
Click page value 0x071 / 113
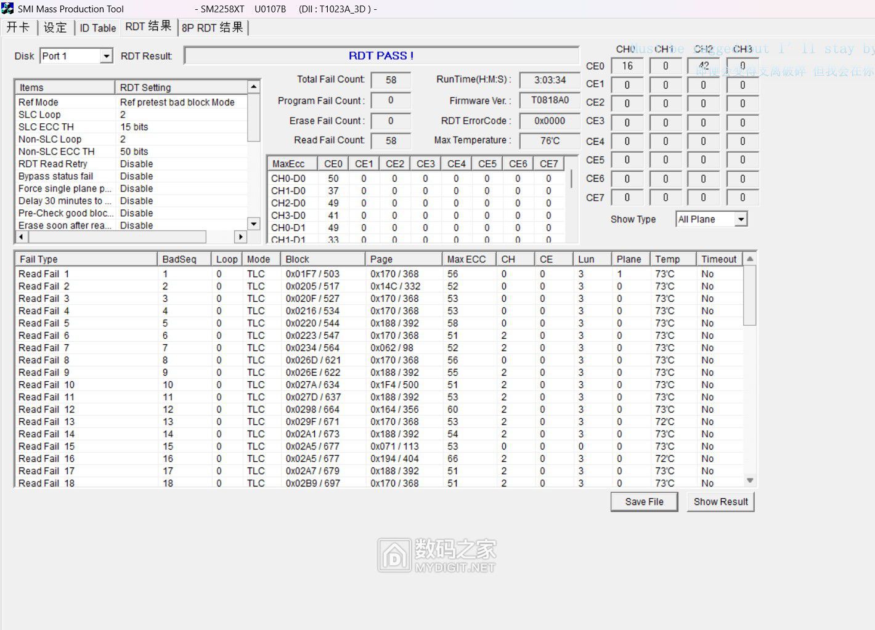pyautogui.click(x=394, y=446)
